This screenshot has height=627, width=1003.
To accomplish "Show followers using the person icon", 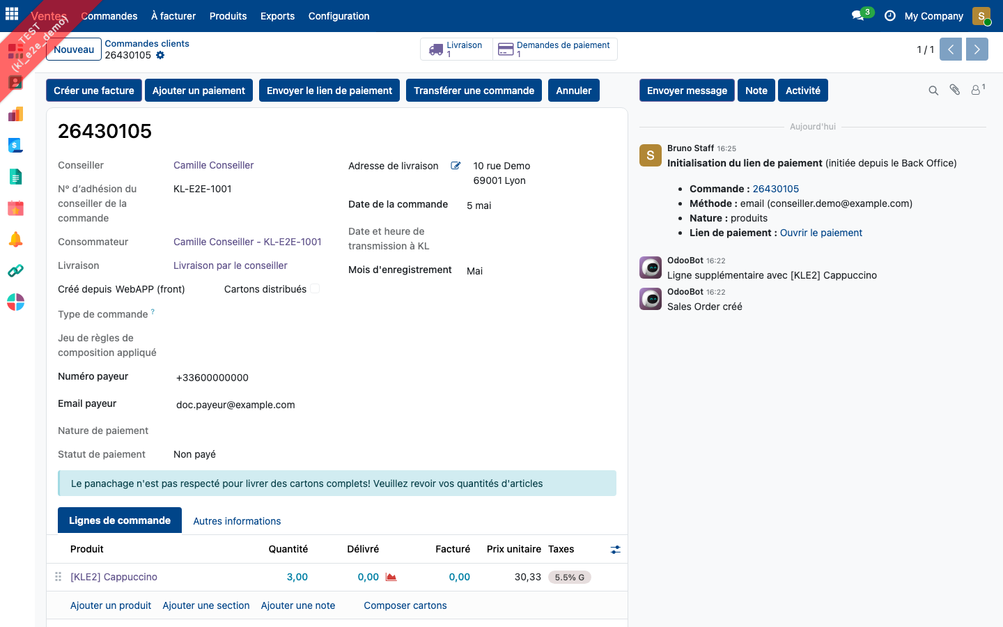I will click(x=978, y=90).
